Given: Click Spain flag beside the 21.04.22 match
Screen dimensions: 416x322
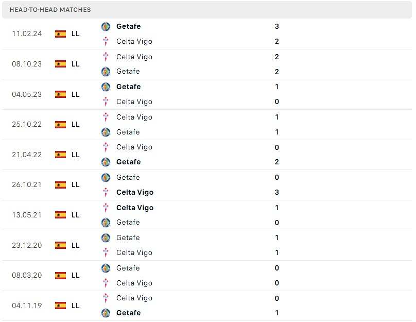Looking at the screenshot, I should point(60,155).
